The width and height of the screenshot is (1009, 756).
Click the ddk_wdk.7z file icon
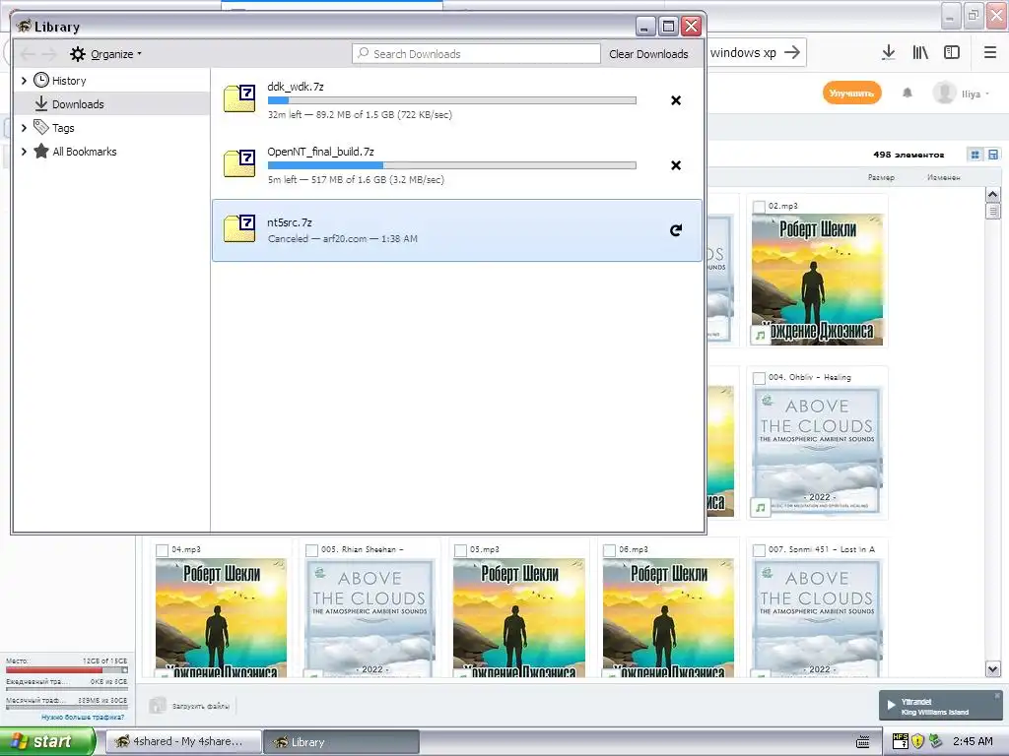point(239,99)
